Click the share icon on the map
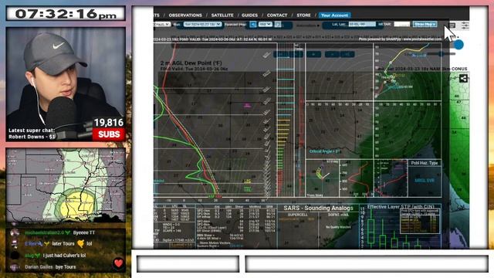The image size is (494, 278). [x=463, y=79]
